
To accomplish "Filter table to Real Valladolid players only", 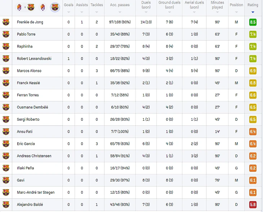I will pos(43,7).
